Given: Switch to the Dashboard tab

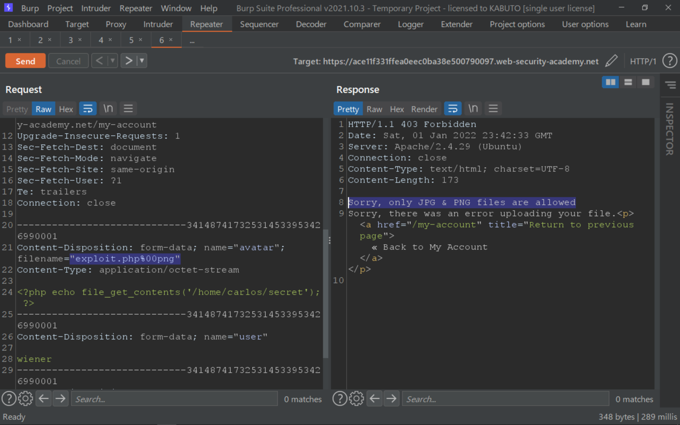Looking at the screenshot, I should (x=28, y=24).
